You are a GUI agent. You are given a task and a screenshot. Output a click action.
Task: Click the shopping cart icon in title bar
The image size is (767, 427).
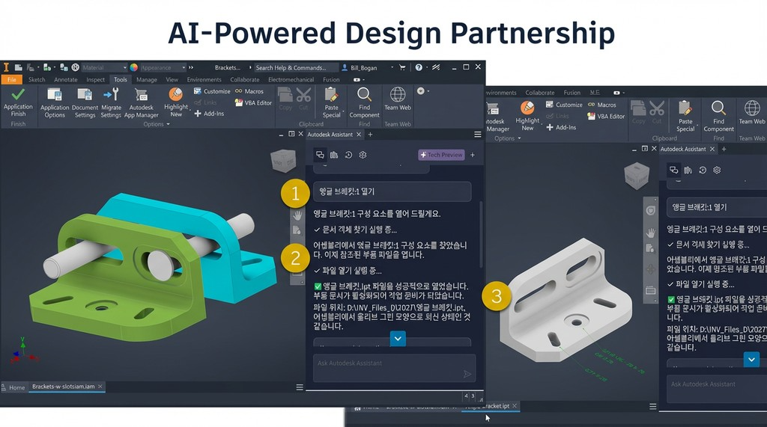pos(402,67)
